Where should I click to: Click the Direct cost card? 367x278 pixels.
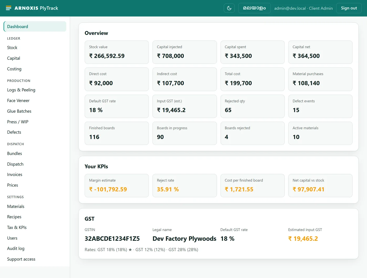click(x=117, y=79)
